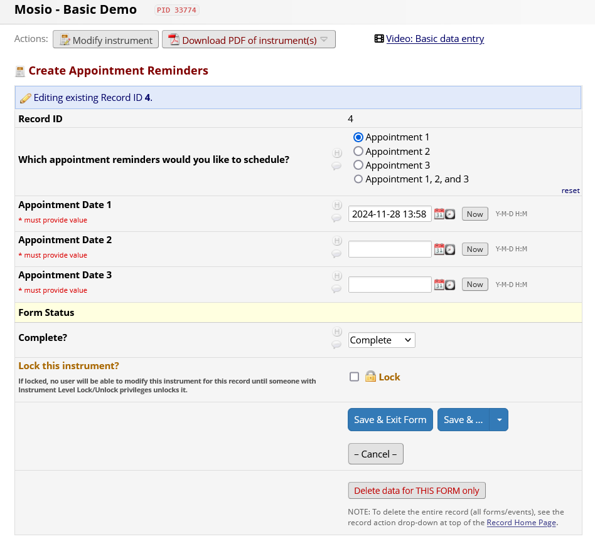Select the Appointment 1 radio button
The image size is (595, 544).
(x=358, y=137)
